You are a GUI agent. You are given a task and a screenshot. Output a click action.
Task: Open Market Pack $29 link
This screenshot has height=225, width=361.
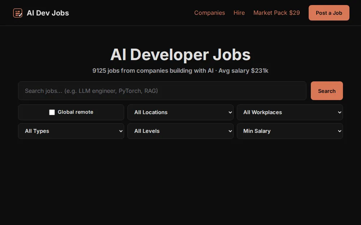(277, 13)
